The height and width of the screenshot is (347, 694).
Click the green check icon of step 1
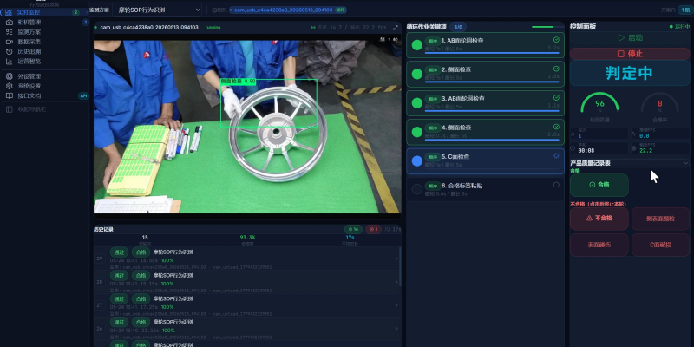coord(556,40)
